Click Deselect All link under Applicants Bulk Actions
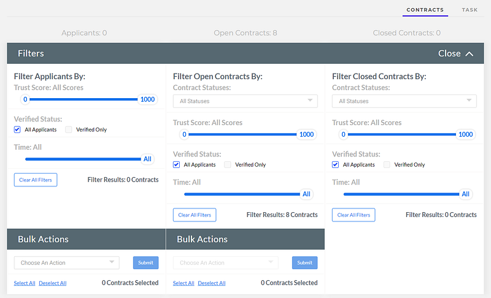 (x=53, y=283)
